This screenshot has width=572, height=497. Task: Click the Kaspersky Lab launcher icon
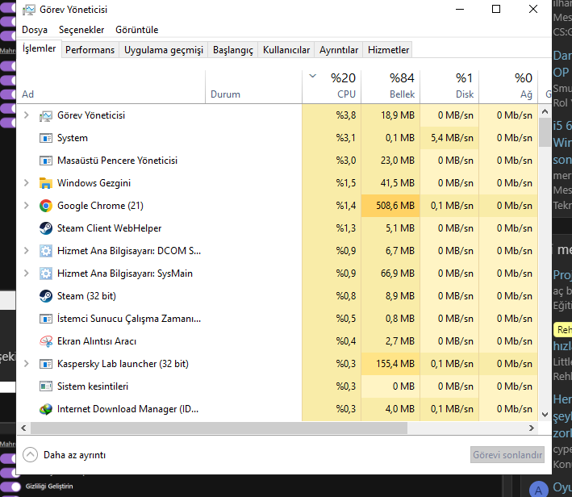tap(46, 364)
